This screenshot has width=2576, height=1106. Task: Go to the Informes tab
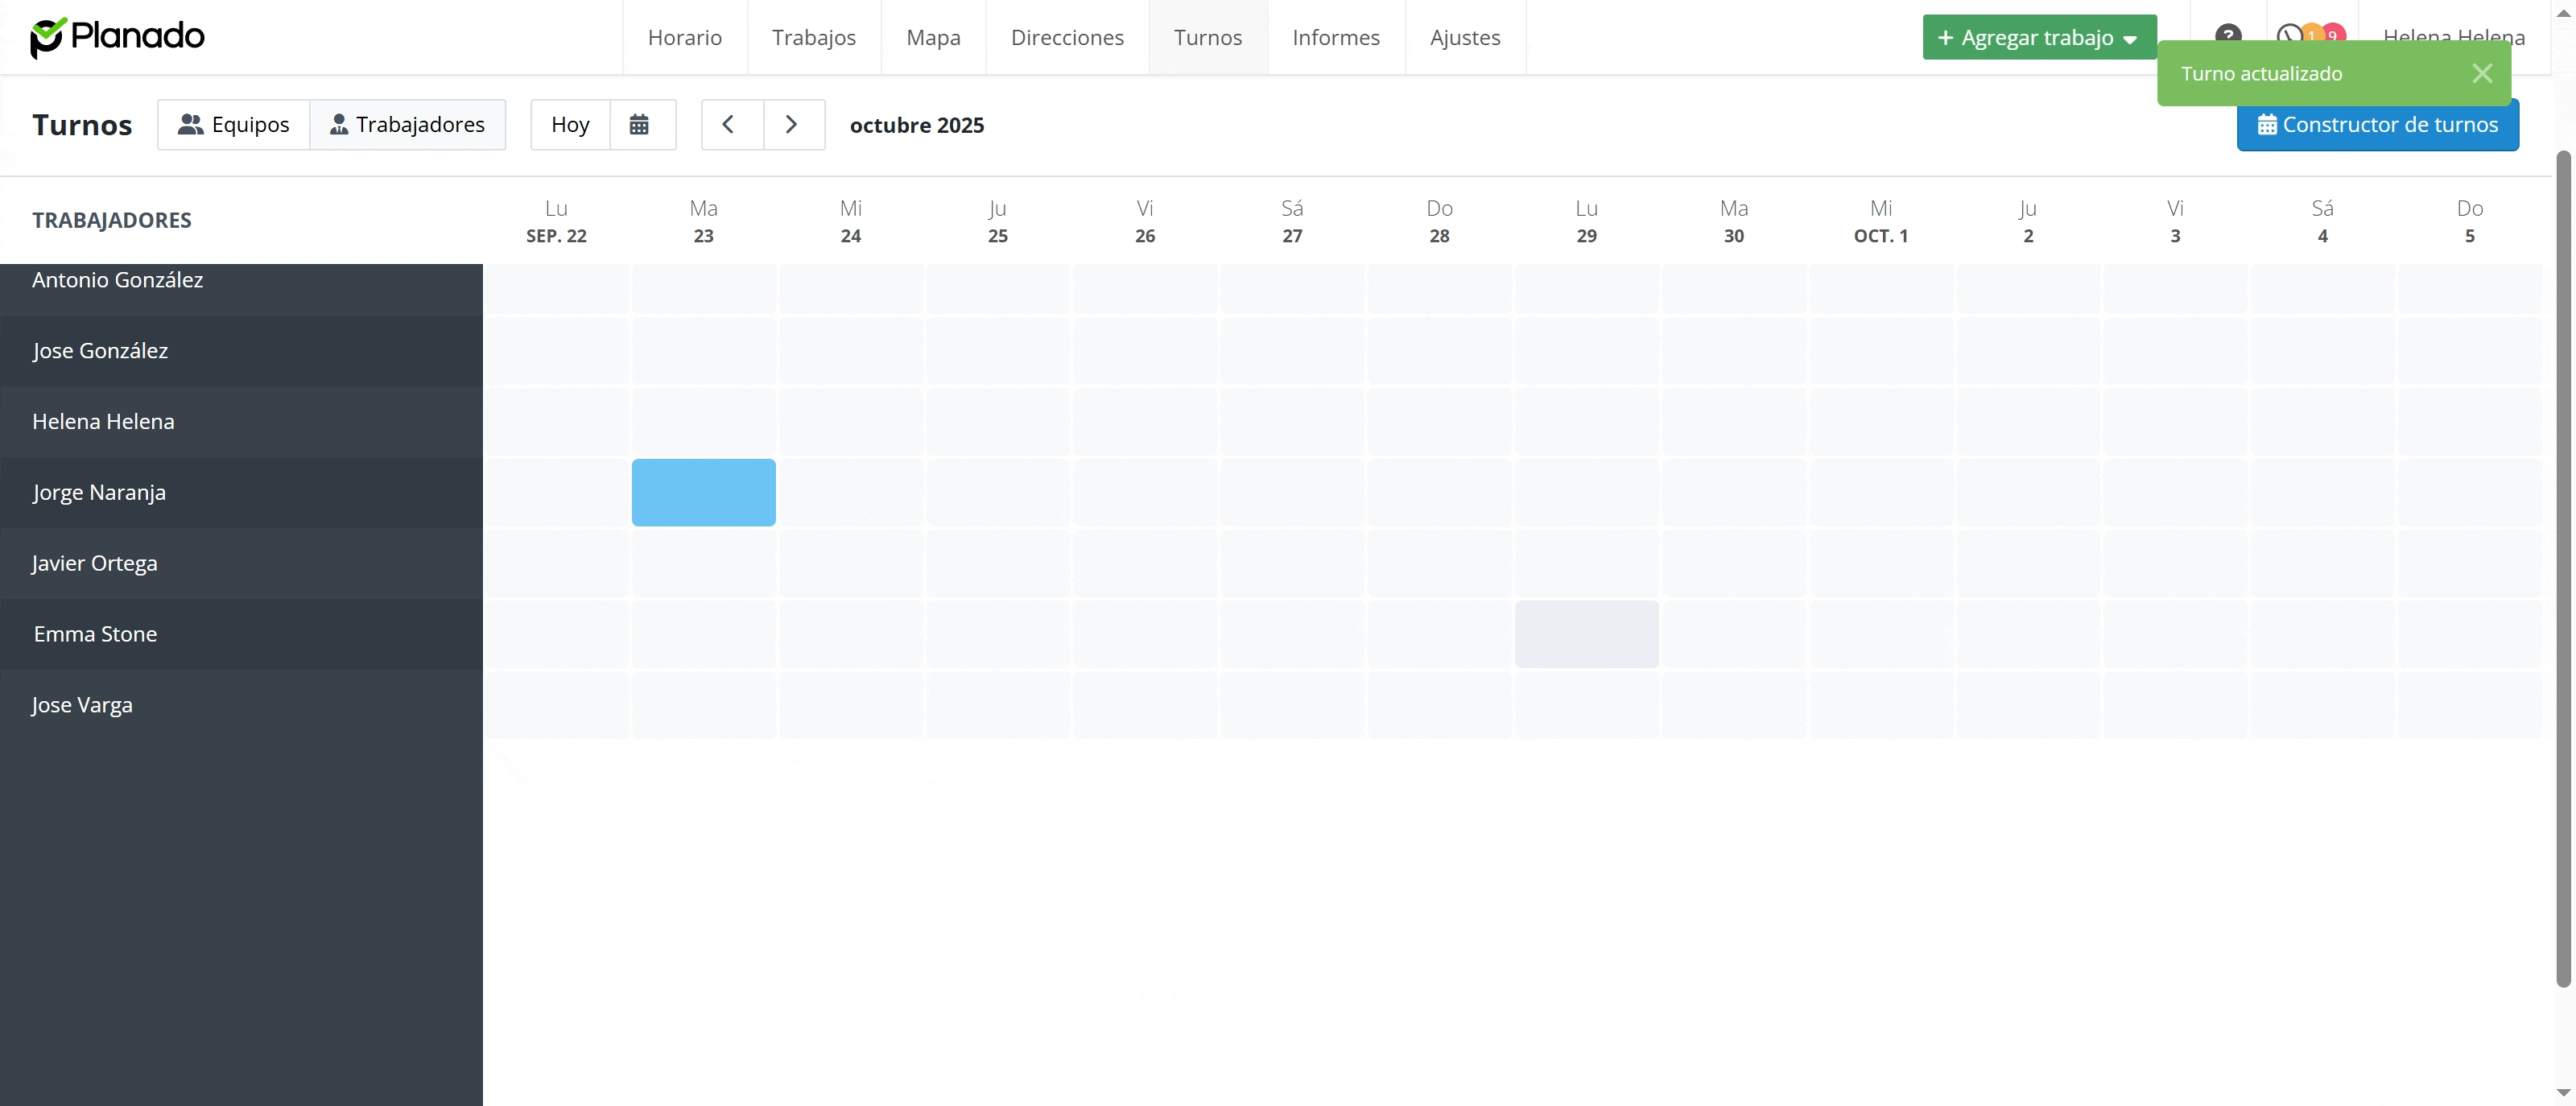(x=1335, y=38)
